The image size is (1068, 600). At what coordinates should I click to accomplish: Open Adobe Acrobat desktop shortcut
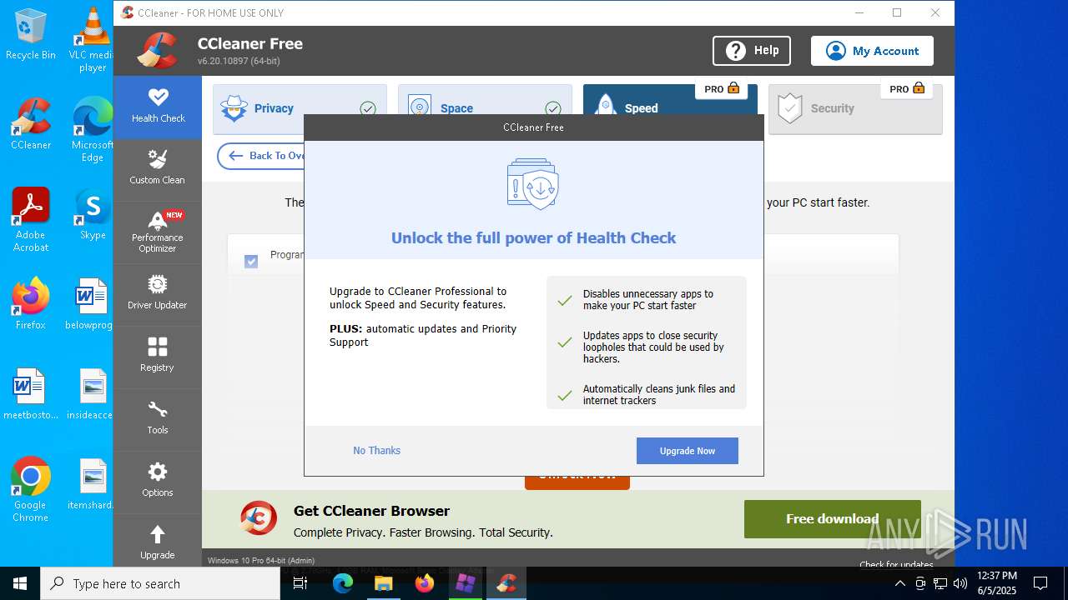pyautogui.click(x=31, y=219)
